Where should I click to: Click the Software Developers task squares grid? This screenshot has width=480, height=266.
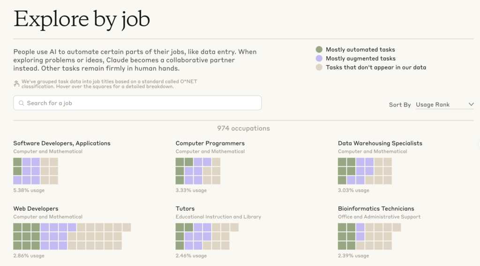tap(36, 171)
